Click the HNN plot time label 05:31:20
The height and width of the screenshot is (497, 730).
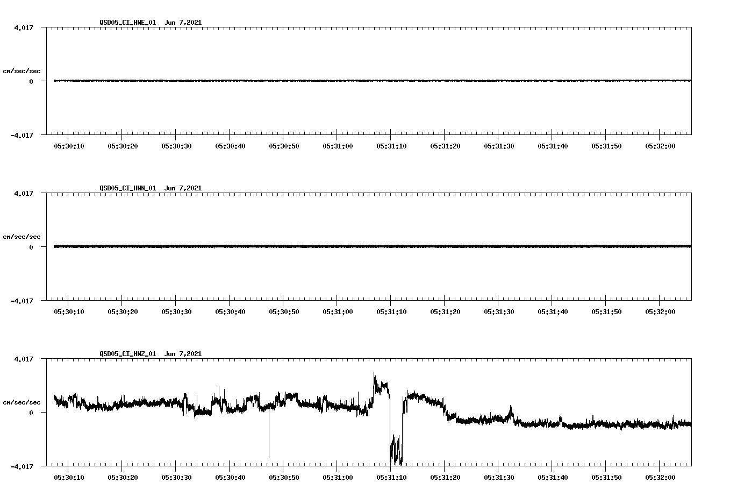[x=445, y=312]
